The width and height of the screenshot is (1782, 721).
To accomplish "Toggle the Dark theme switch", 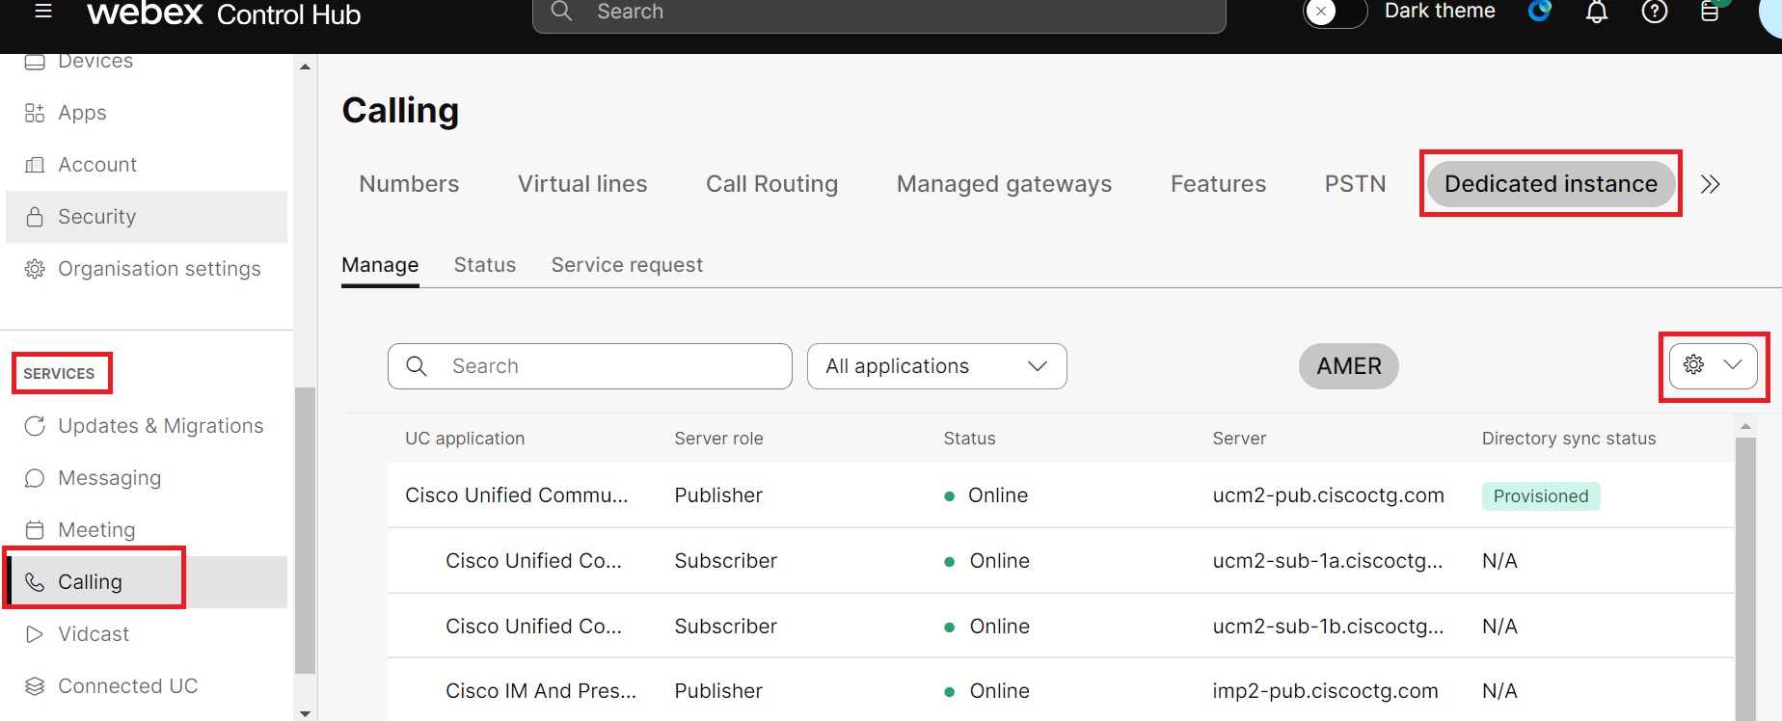I will pos(1336,13).
